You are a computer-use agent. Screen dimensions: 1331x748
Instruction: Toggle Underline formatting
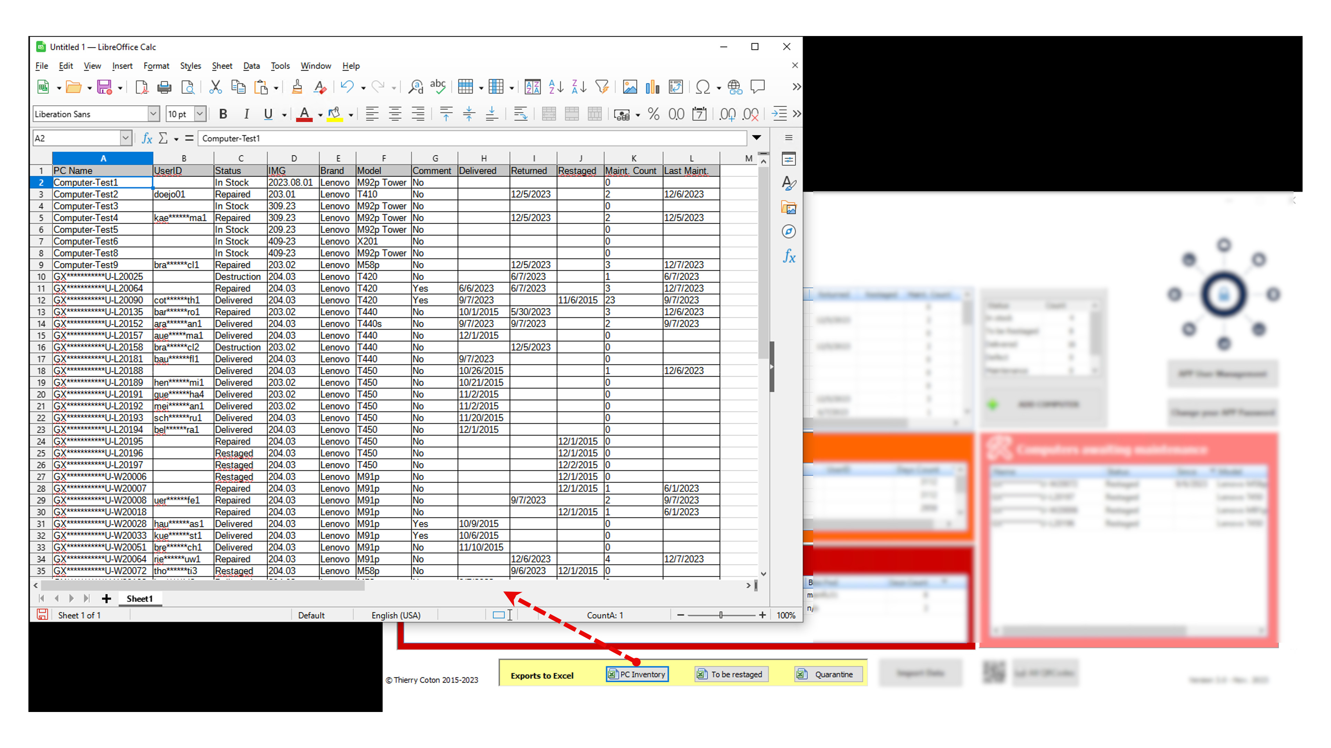tap(268, 114)
